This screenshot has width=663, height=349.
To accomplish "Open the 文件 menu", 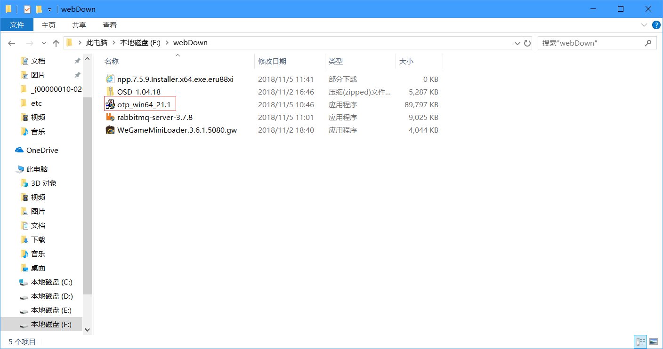I will [17, 25].
